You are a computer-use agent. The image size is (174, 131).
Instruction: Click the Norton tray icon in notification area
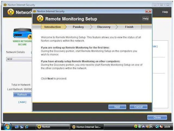point(136,127)
